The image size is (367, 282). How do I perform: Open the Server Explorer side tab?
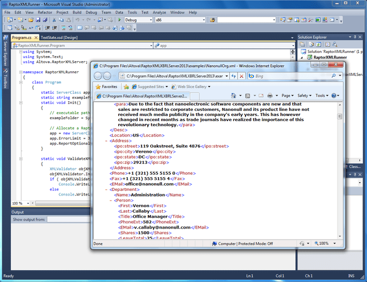6,51
